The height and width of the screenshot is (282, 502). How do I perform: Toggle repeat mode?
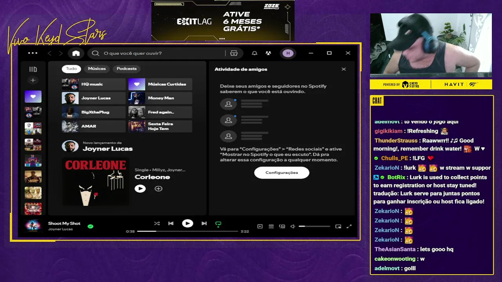tap(218, 224)
